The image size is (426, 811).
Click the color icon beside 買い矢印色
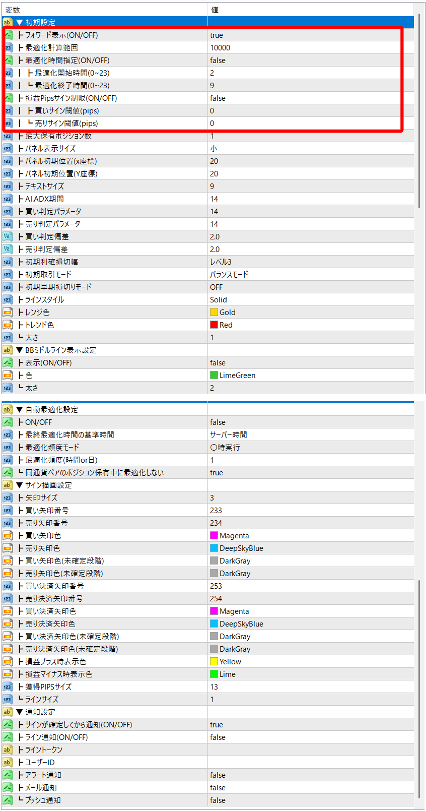click(x=8, y=535)
